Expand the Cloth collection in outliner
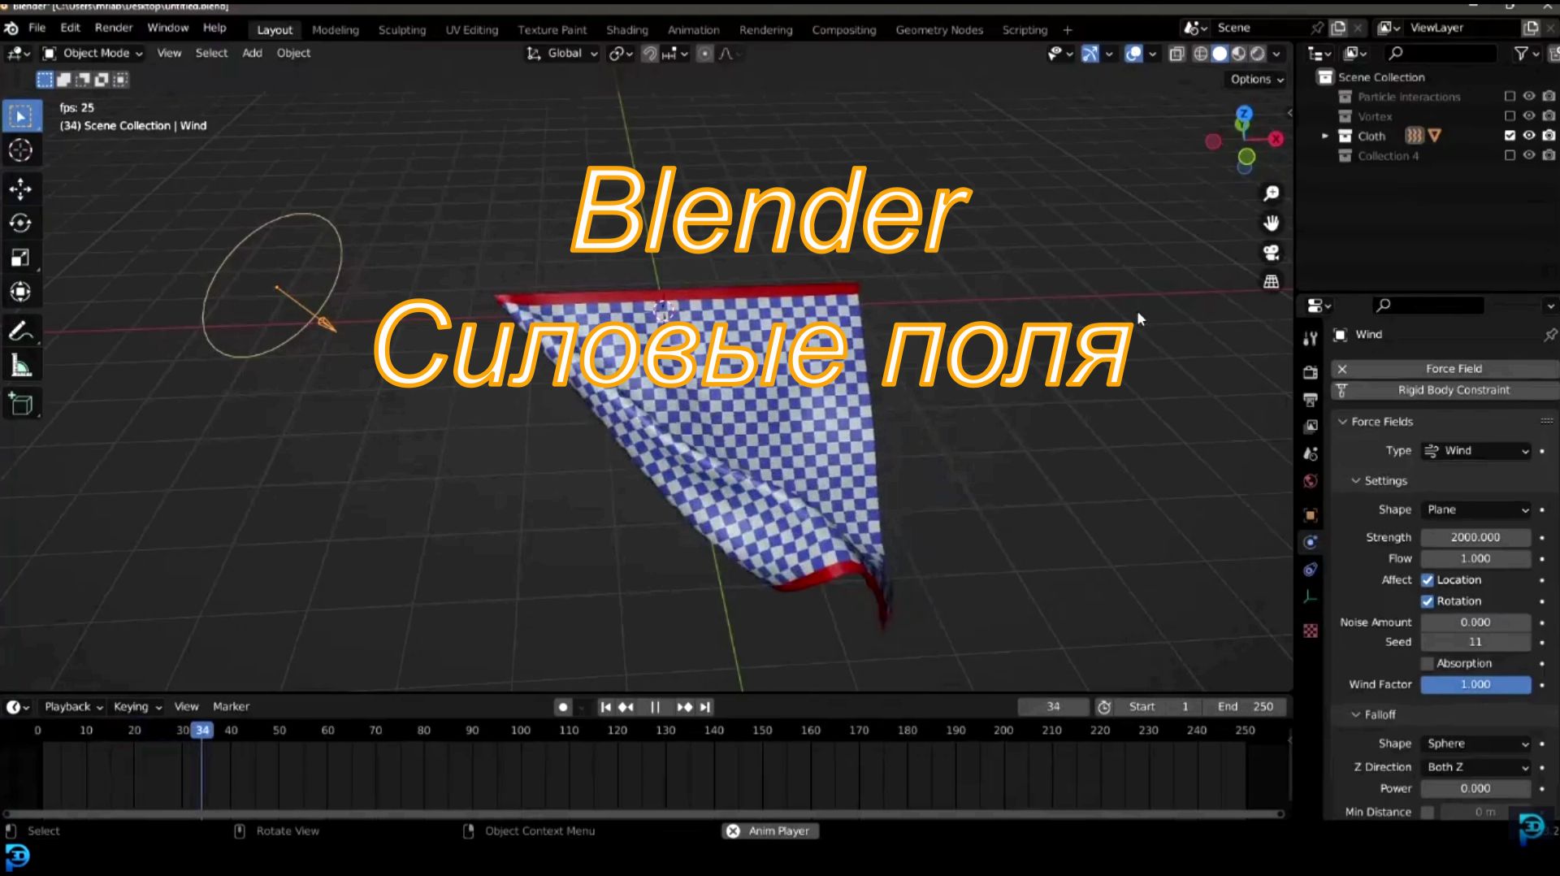Image resolution: width=1560 pixels, height=876 pixels. tap(1325, 136)
